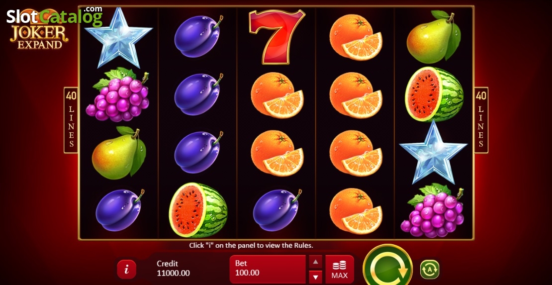This screenshot has width=552, height=285.
Task: Click the Credit 11000.00 balance display
Action: 173,268
